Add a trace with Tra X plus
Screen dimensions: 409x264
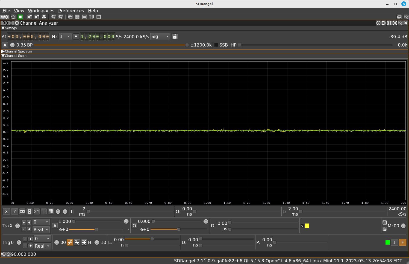point(24,223)
